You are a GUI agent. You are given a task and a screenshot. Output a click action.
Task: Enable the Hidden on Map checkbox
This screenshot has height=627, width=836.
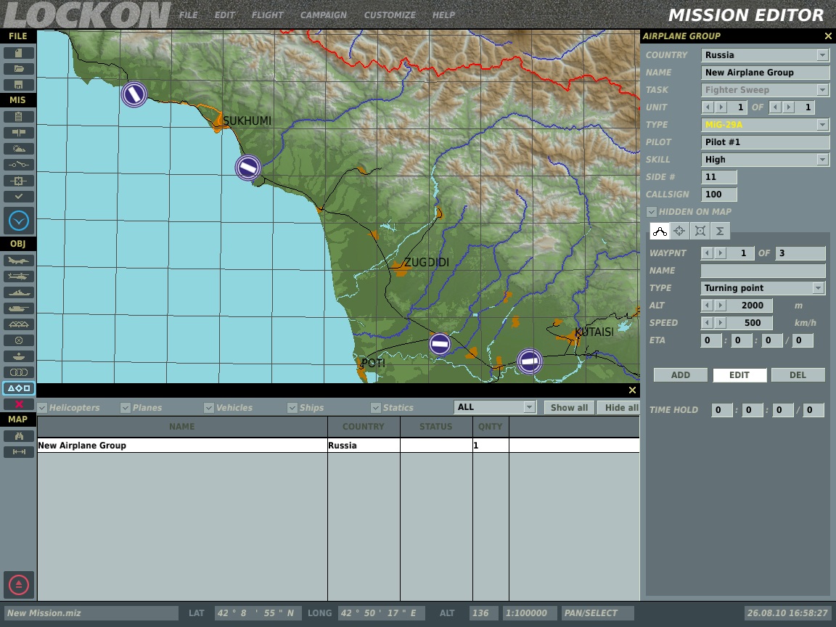click(652, 212)
